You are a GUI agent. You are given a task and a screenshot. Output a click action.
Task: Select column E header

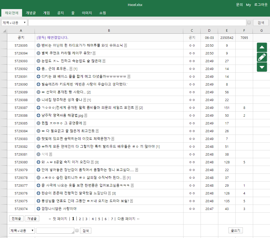(227, 31)
